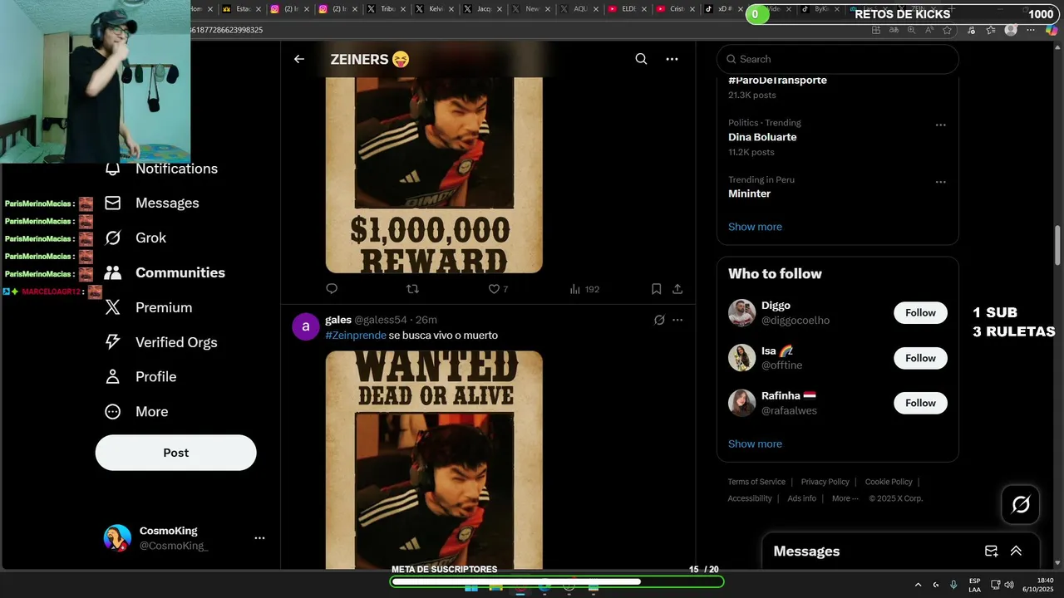Open Profile in the sidebar
1064x598 pixels.
tap(140, 377)
